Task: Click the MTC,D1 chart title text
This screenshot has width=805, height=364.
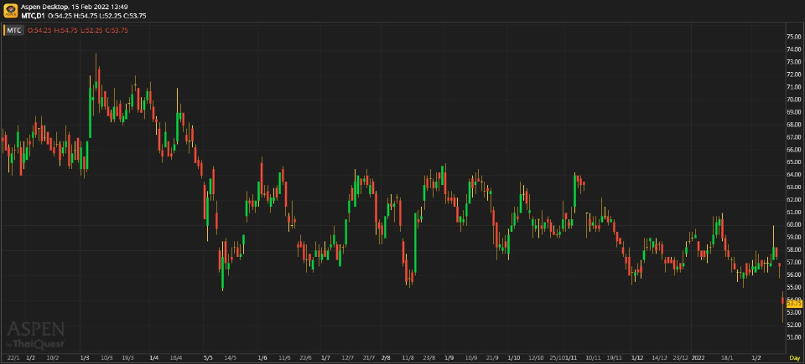Action: pyautogui.click(x=34, y=15)
